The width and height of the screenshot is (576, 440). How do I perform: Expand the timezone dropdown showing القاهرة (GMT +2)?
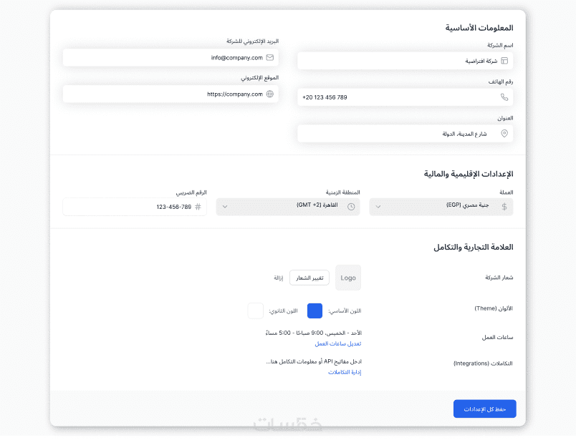pos(289,207)
